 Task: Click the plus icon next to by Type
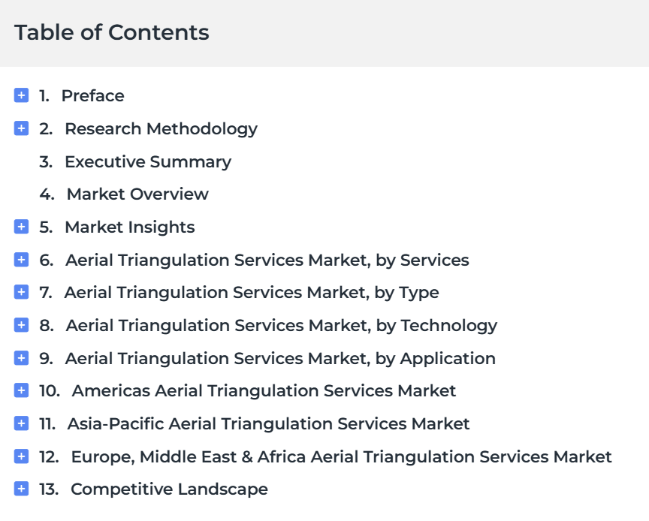(21, 292)
